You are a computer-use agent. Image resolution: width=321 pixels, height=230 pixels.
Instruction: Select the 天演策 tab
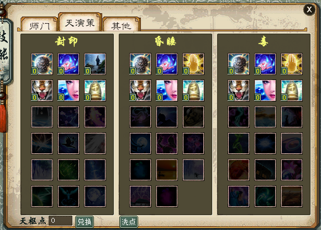tap(80, 23)
